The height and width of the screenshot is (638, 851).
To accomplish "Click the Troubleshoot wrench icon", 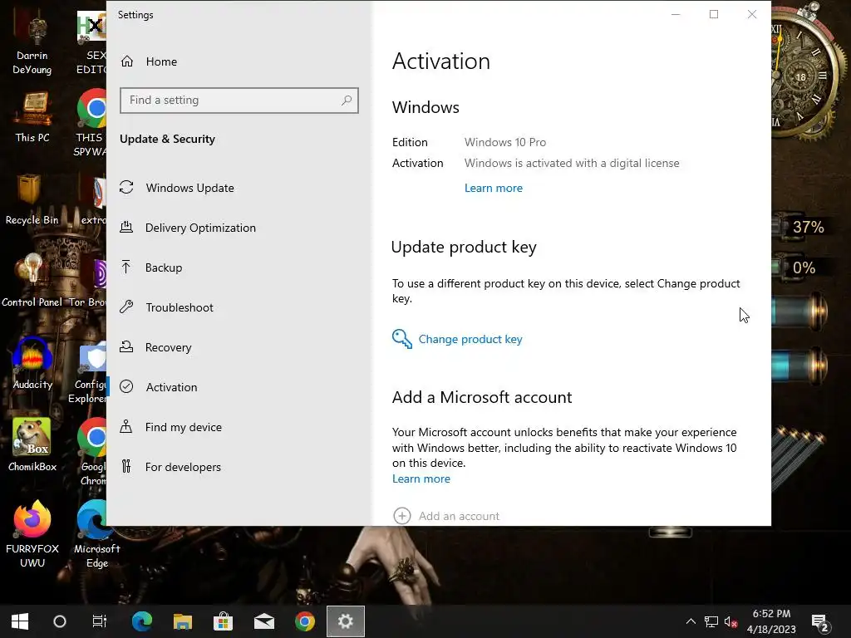I will click(x=126, y=307).
